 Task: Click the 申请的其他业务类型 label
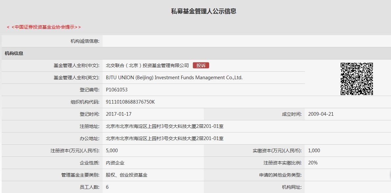(x=281, y=175)
